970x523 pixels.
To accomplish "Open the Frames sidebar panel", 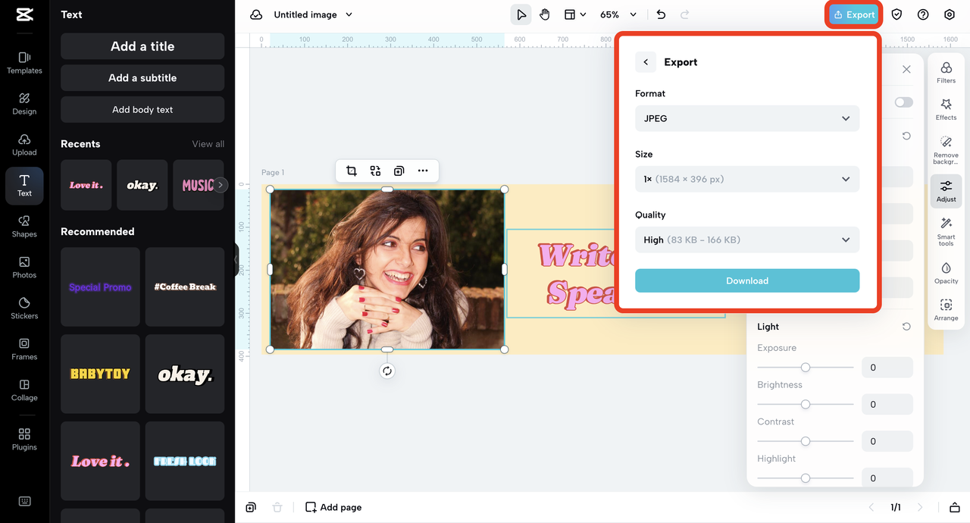I will [24, 349].
